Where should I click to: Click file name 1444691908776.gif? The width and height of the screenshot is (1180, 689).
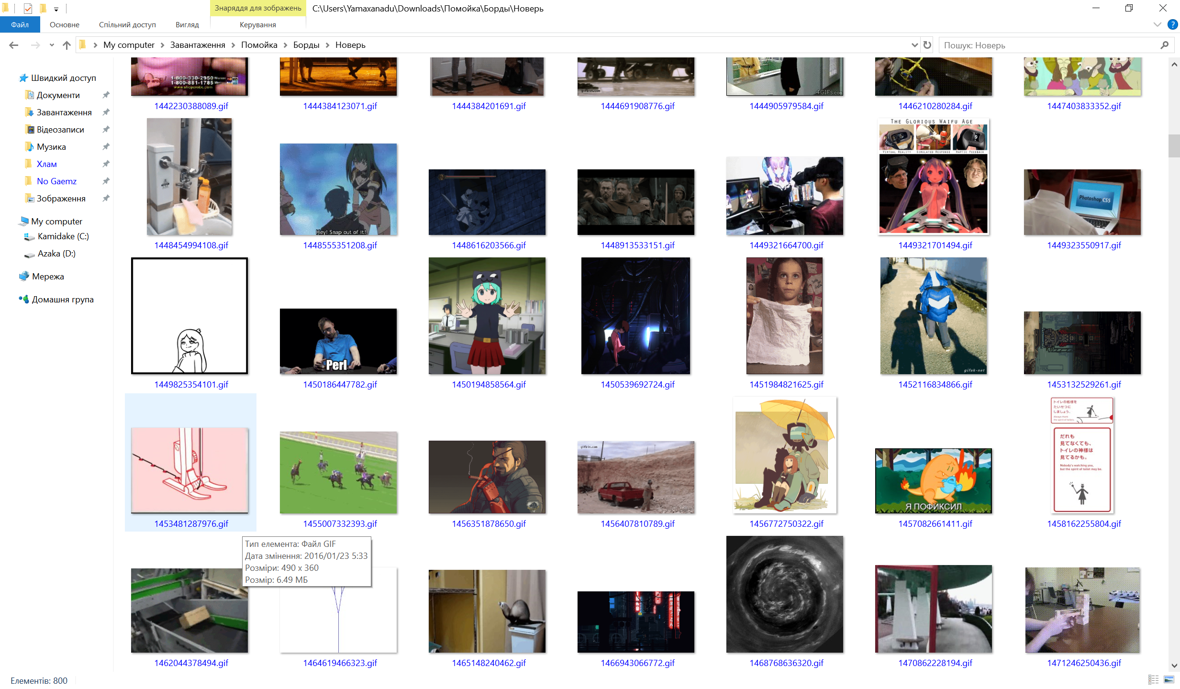point(637,106)
